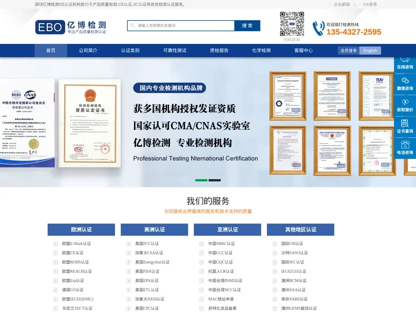
Task: Open 欧盟REACH认证 link
Action: click(x=77, y=272)
